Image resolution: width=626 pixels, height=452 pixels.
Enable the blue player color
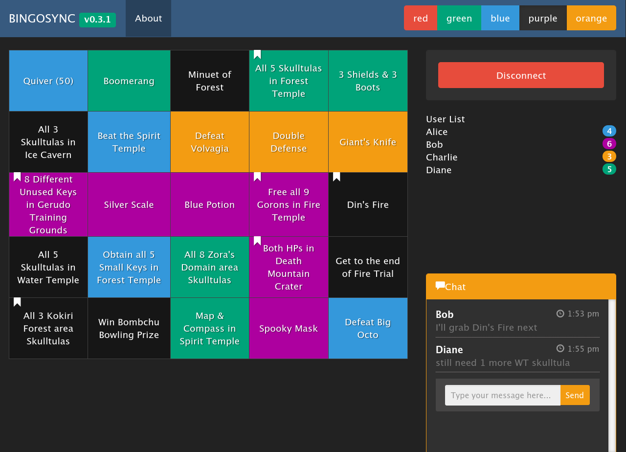pyautogui.click(x=500, y=18)
